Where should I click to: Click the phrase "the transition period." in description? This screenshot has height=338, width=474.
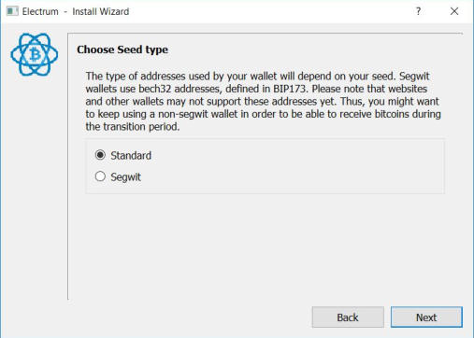[133, 127]
